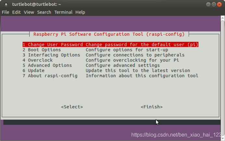Maximize the terminal window

pos(214,5)
